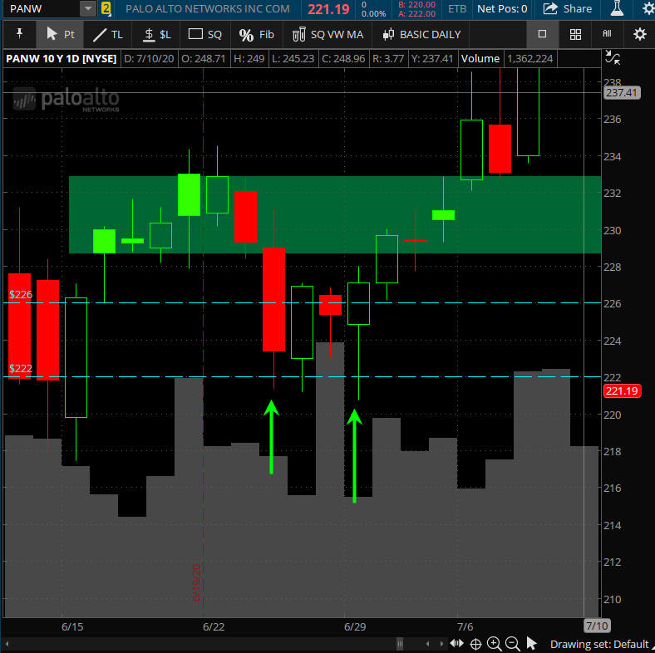This screenshot has height=653, width=655.
Task: Pick the Fib retracement tool
Action: click(x=256, y=34)
